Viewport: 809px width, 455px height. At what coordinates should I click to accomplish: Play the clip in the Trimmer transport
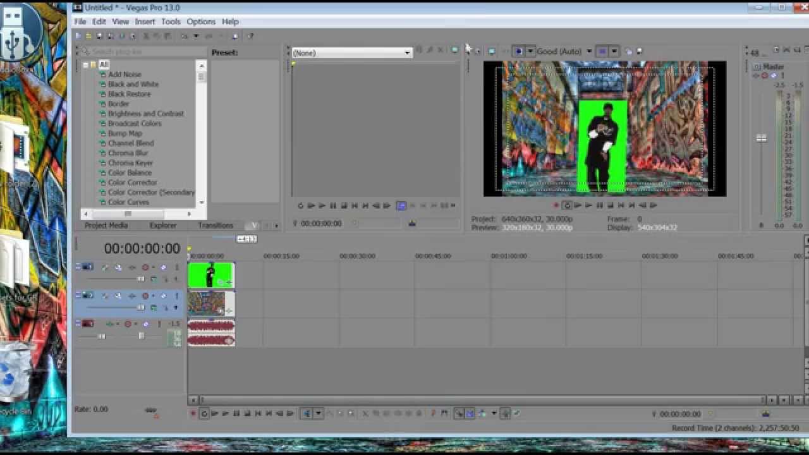[322, 205]
